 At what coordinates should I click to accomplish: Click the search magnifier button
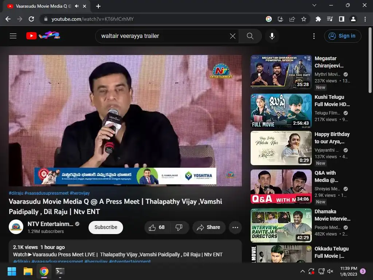coord(250,36)
